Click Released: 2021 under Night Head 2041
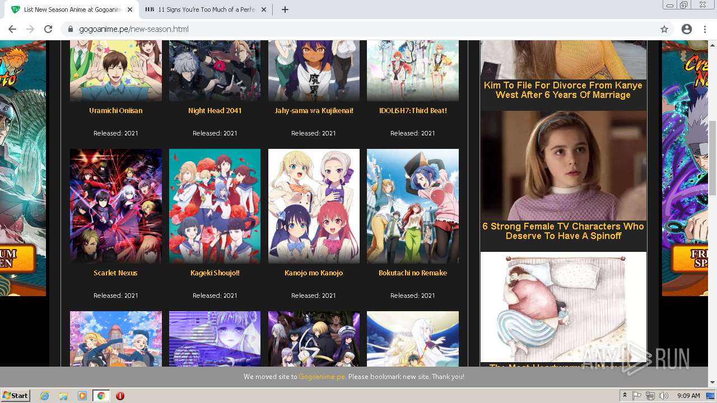Screen dimensions: 717x403 coord(215,133)
